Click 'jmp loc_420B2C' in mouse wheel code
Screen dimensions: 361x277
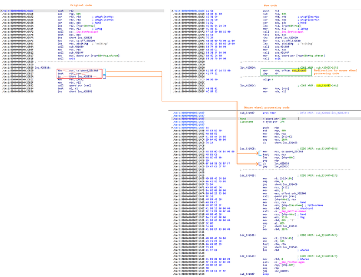276,167
